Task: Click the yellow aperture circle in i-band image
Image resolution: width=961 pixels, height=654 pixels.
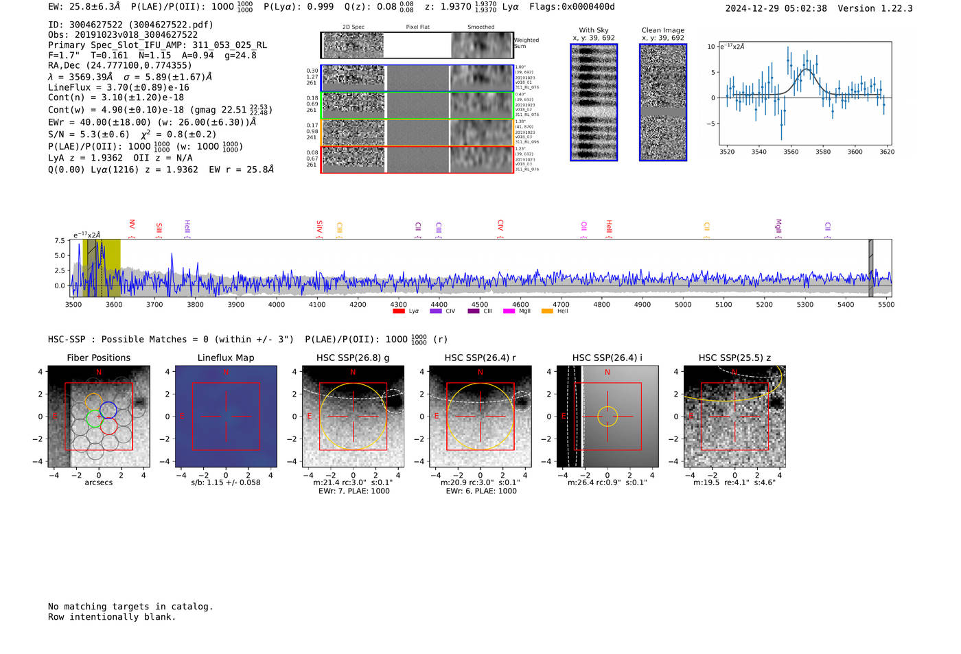Action: (x=607, y=417)
